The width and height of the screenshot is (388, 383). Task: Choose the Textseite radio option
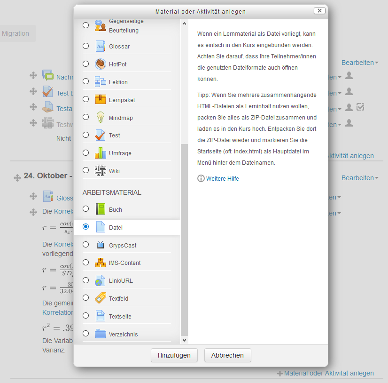click(85, 316)
